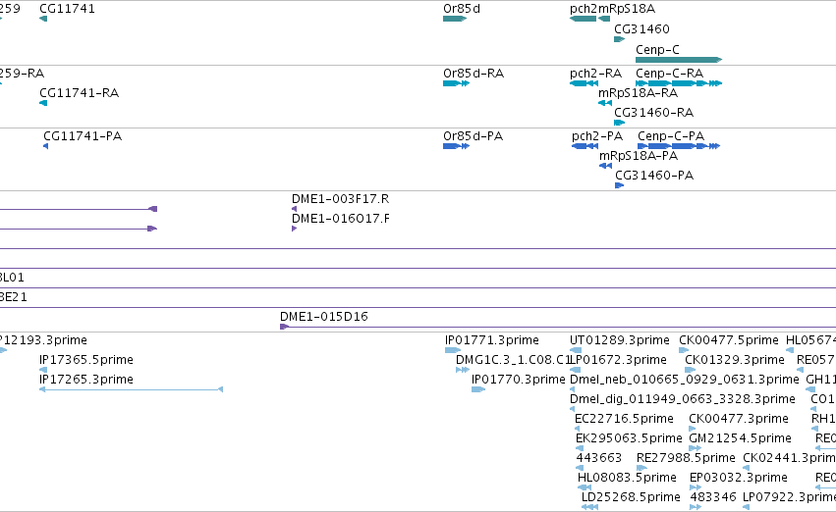The width and height of the screenshot is (836, 512).
Task: Select the Cenp-C-PA coding glyph
Action: pyautogui.click(x=679, y=146)
